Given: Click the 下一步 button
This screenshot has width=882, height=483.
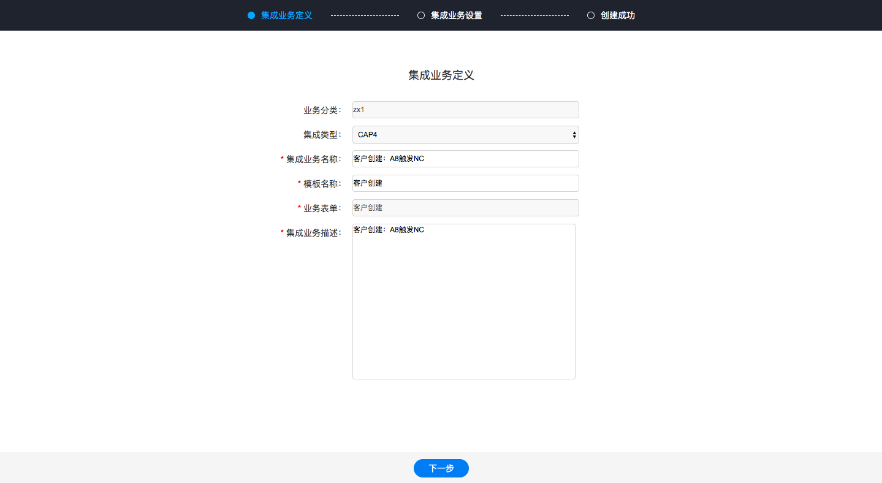Looking at the screenshot, I should (441, 468).
